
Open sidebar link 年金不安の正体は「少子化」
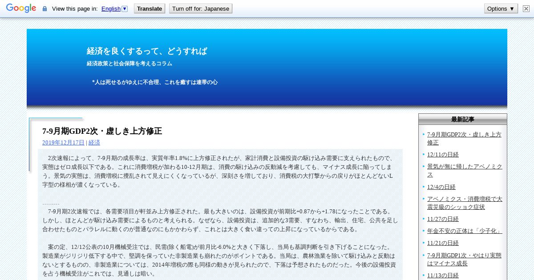coord(465,231)
